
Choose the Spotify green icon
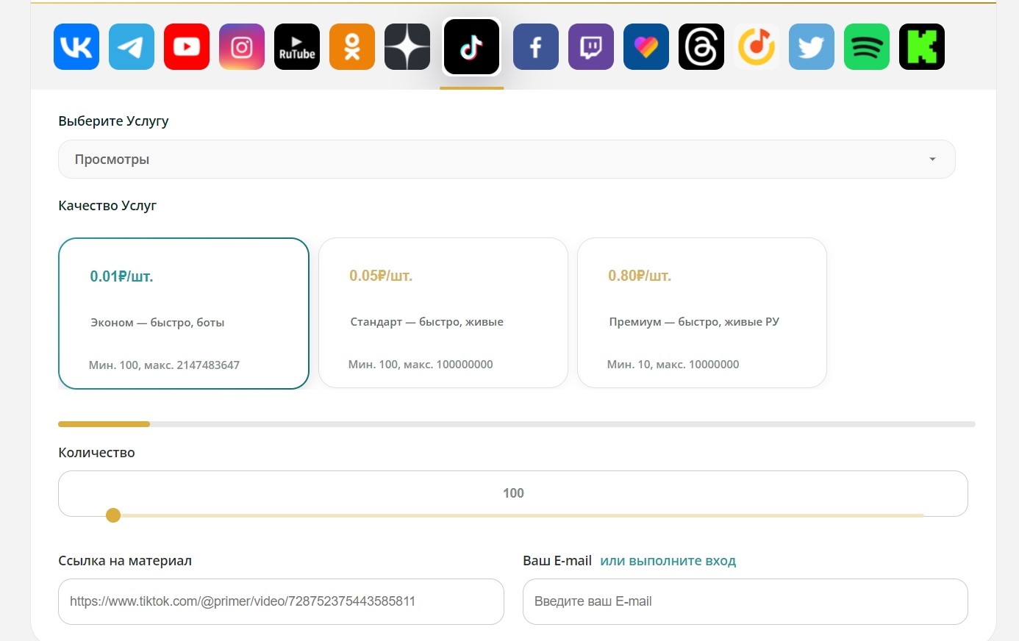tap(867, 47)
